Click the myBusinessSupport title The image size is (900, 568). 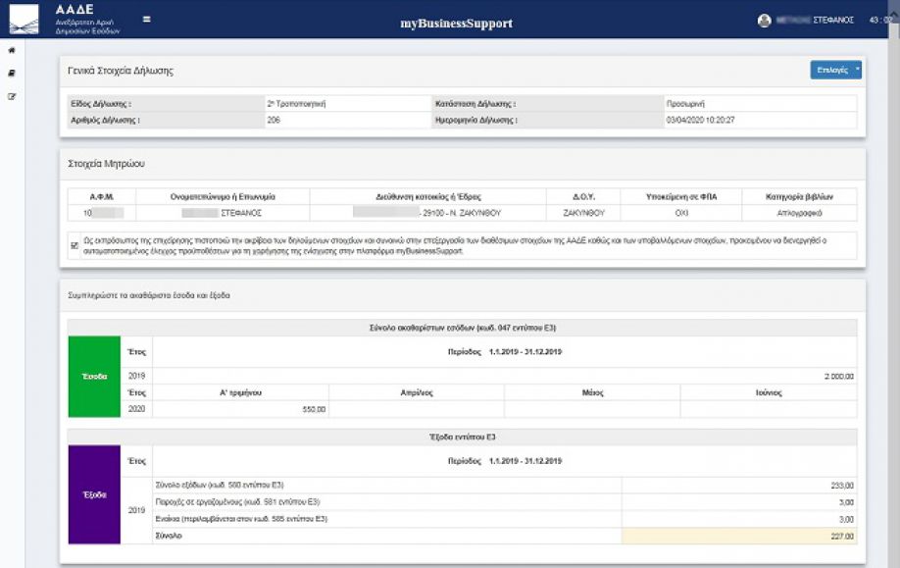(x=456, y=24)
